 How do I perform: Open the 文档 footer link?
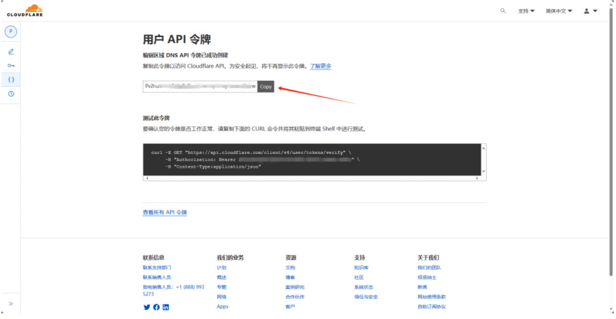(290, 268)
